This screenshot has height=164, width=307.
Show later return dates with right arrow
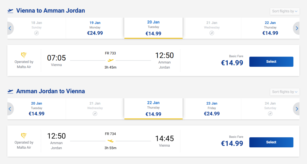[x=297, y=109]
